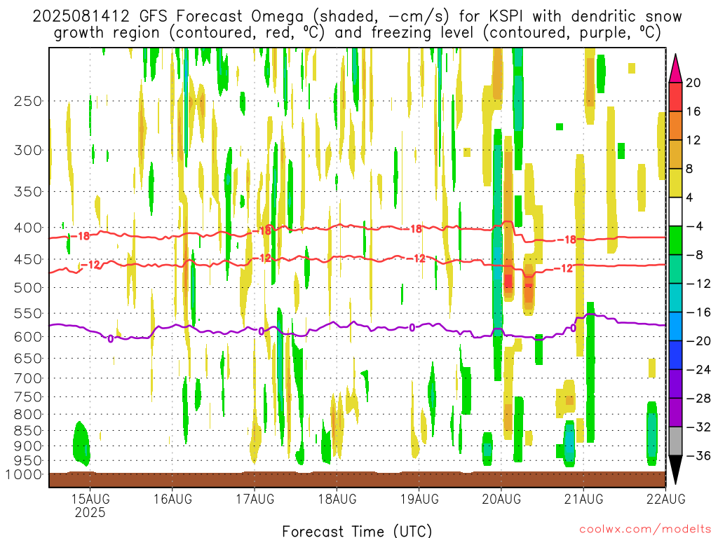
Task: Click the 1000 pressure level label
Action: tap(25, 475)
